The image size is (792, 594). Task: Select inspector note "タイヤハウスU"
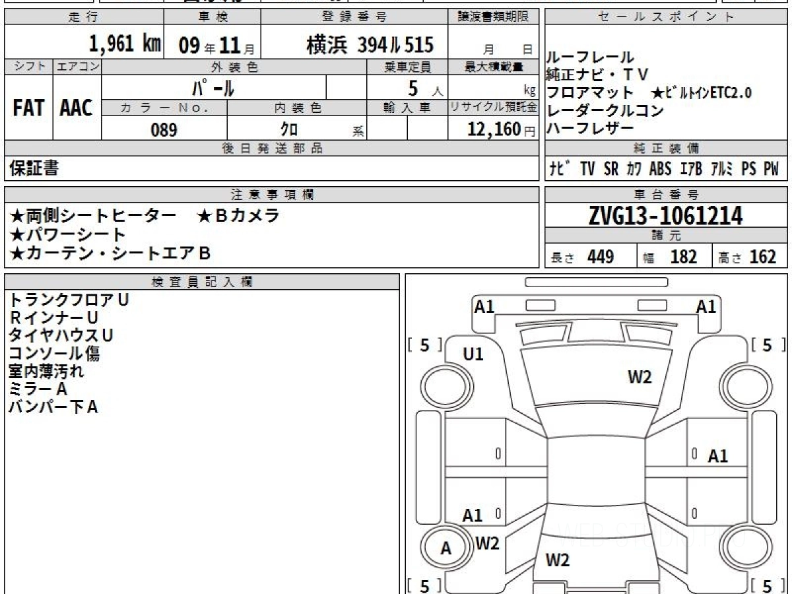tap(61, 335)
